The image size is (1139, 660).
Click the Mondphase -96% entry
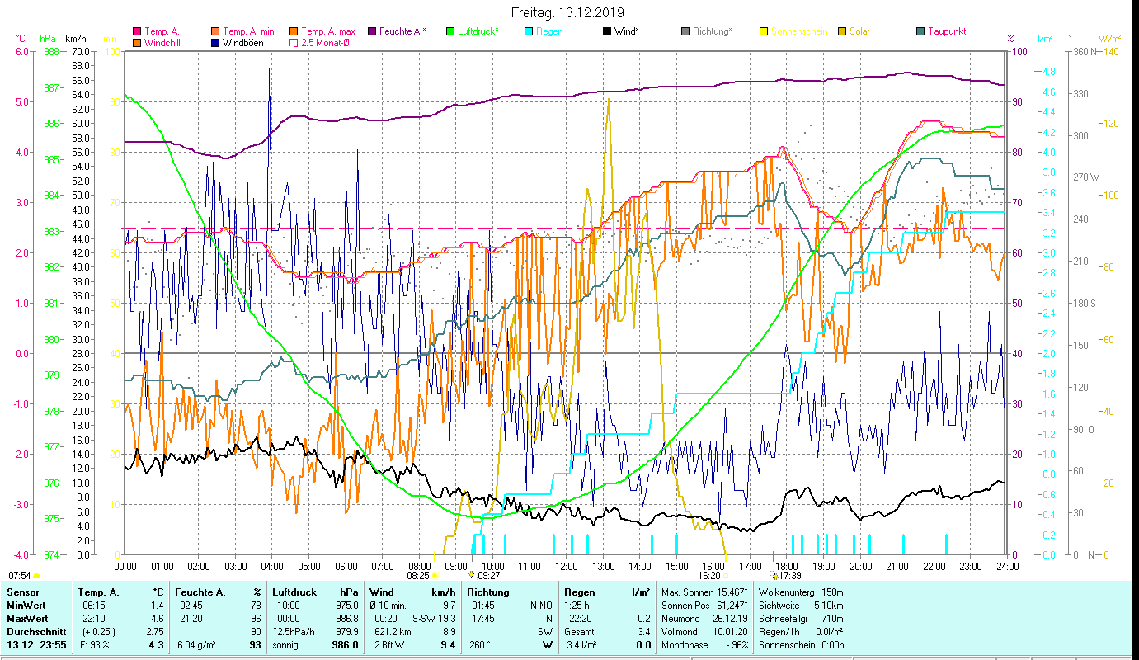click(705, 645)
